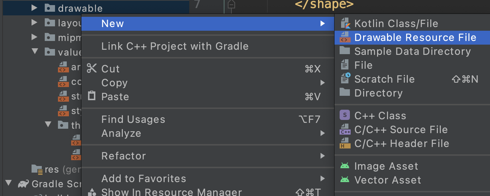Click the C/C++ Source File icon
The image size is (490, 196).
(x=345, y=129)
